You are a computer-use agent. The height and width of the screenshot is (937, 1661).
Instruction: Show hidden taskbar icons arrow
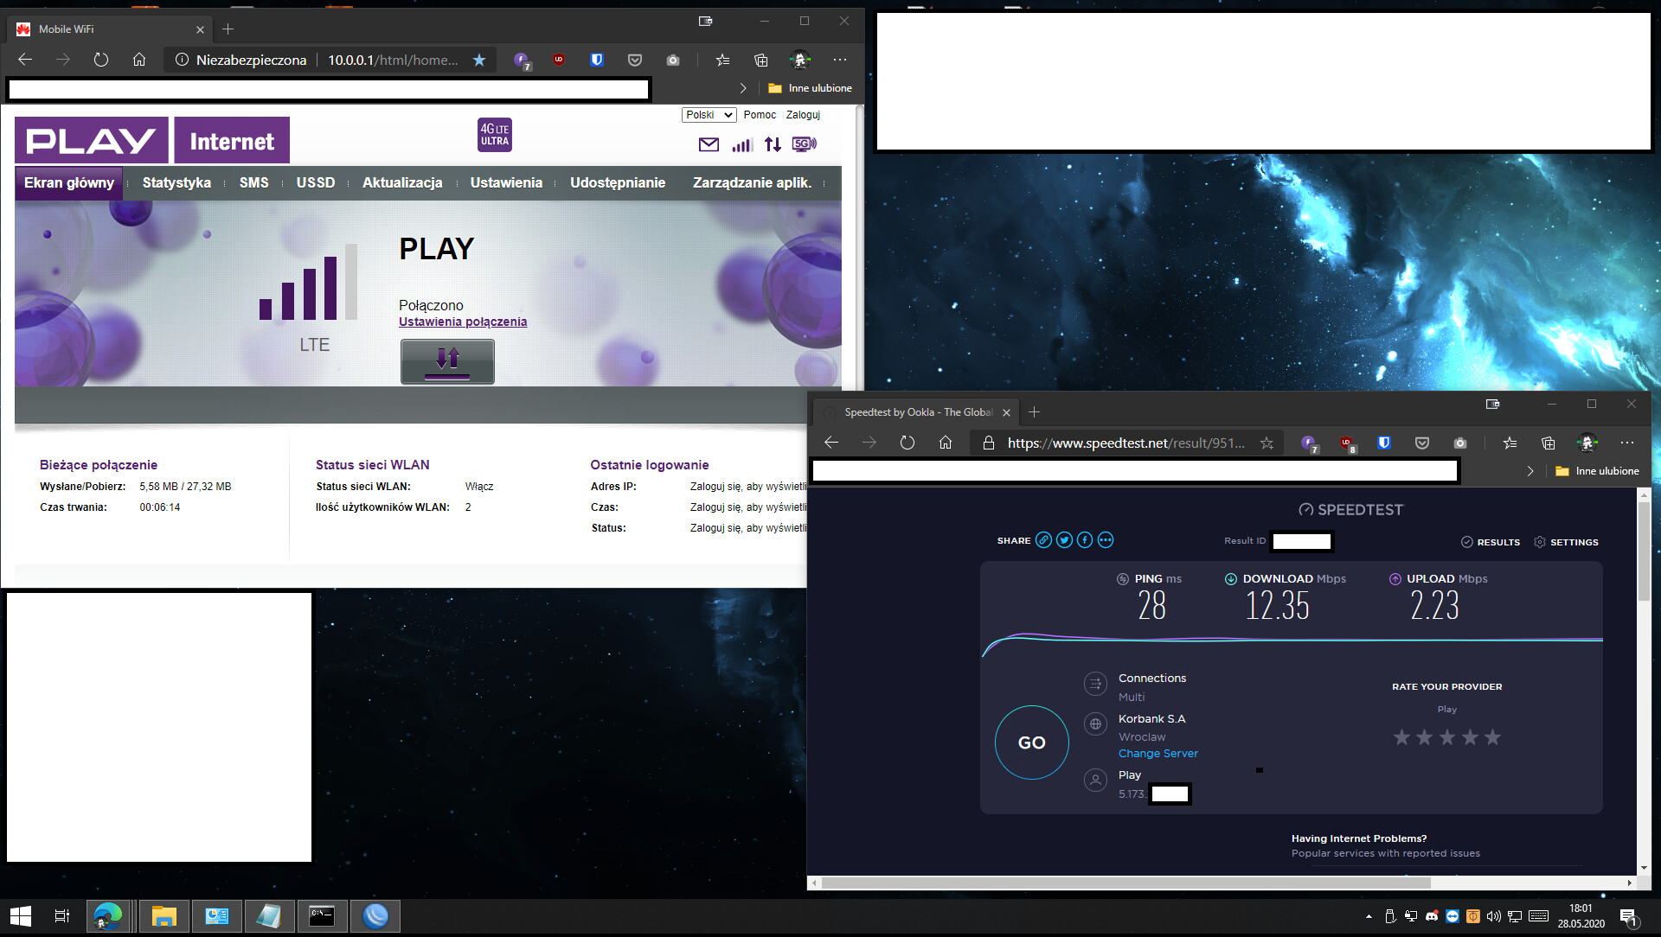1369,915
